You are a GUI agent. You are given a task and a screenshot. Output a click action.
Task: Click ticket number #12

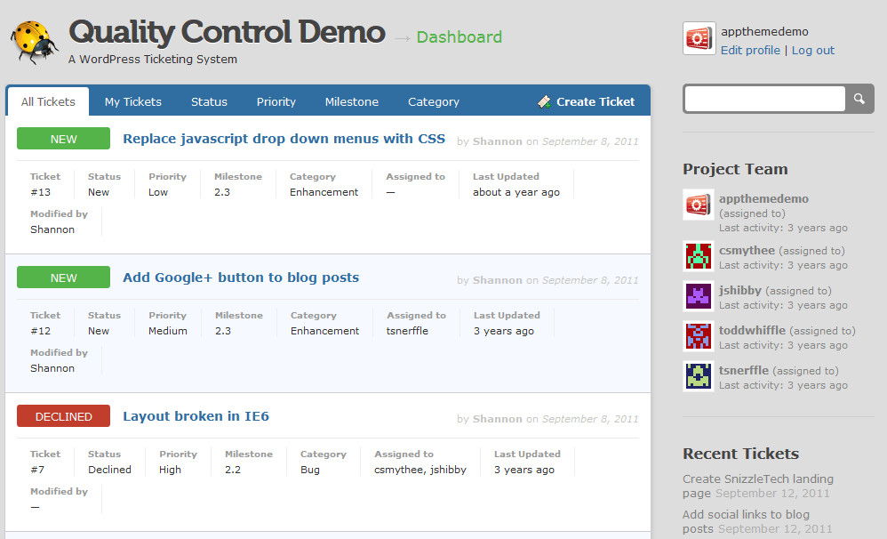click(x=40, y=331)
